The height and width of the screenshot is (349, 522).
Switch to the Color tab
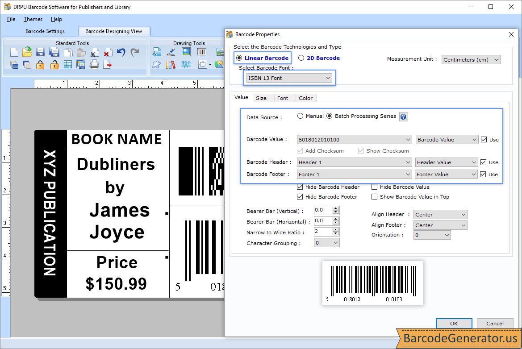[x=305, y=98]
